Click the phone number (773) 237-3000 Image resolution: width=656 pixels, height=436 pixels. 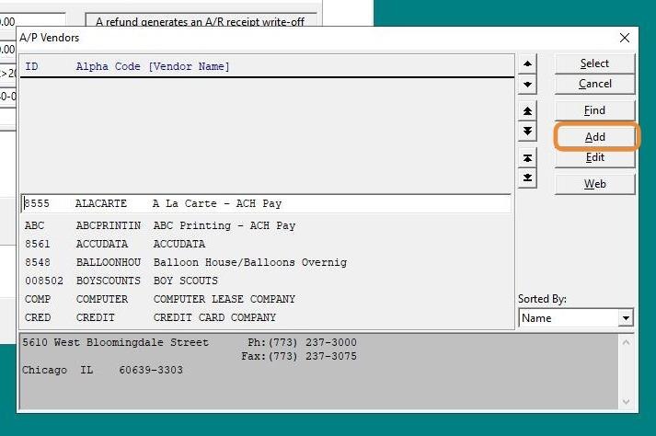312,342
